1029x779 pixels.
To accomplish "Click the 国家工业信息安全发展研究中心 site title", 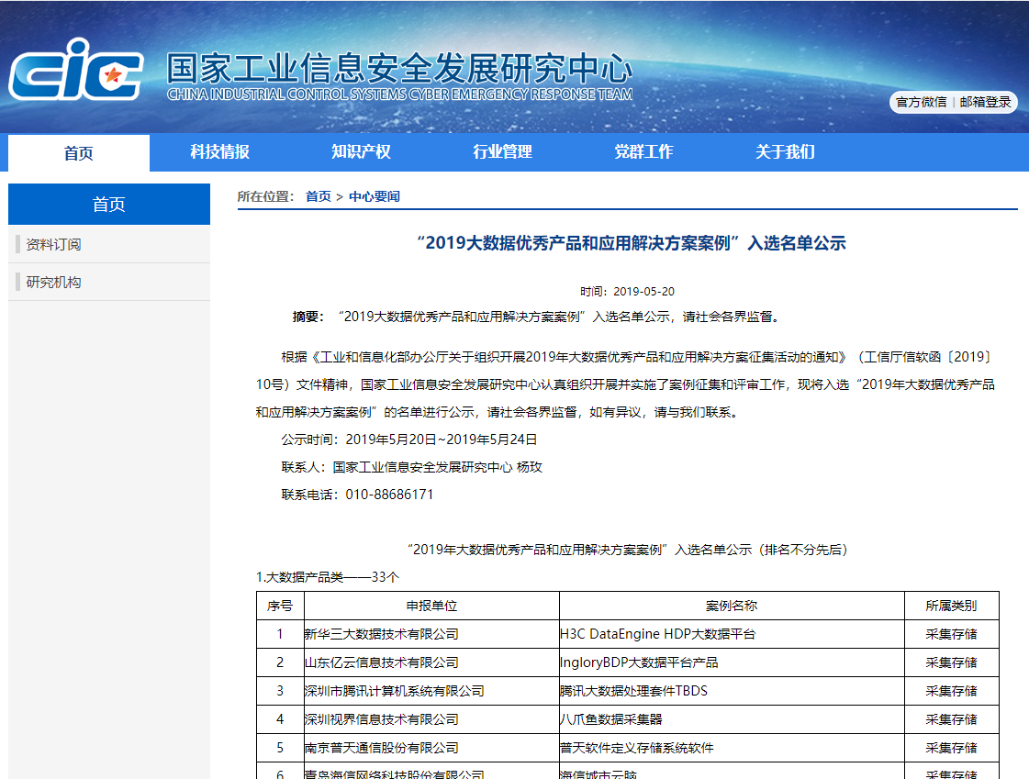I will point(399,69).
